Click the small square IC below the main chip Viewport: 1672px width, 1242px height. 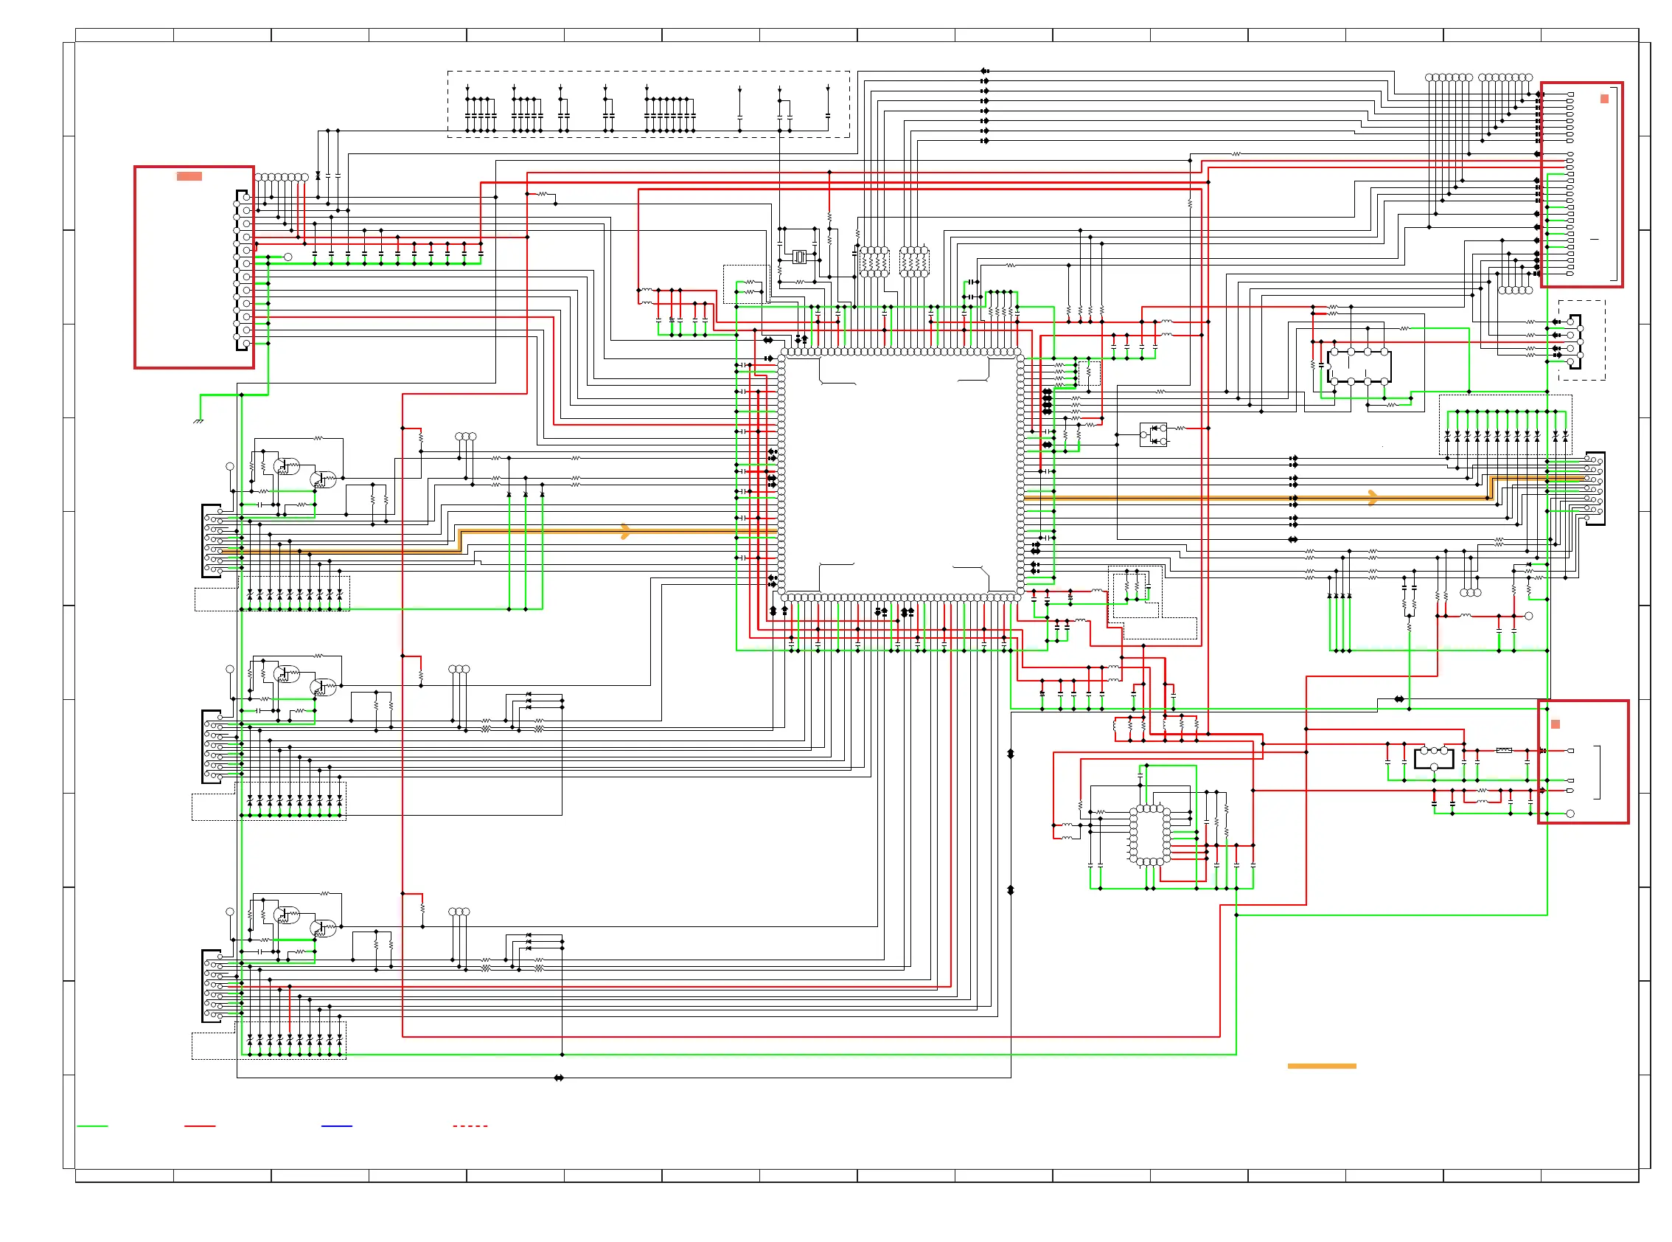point(1150,835)
